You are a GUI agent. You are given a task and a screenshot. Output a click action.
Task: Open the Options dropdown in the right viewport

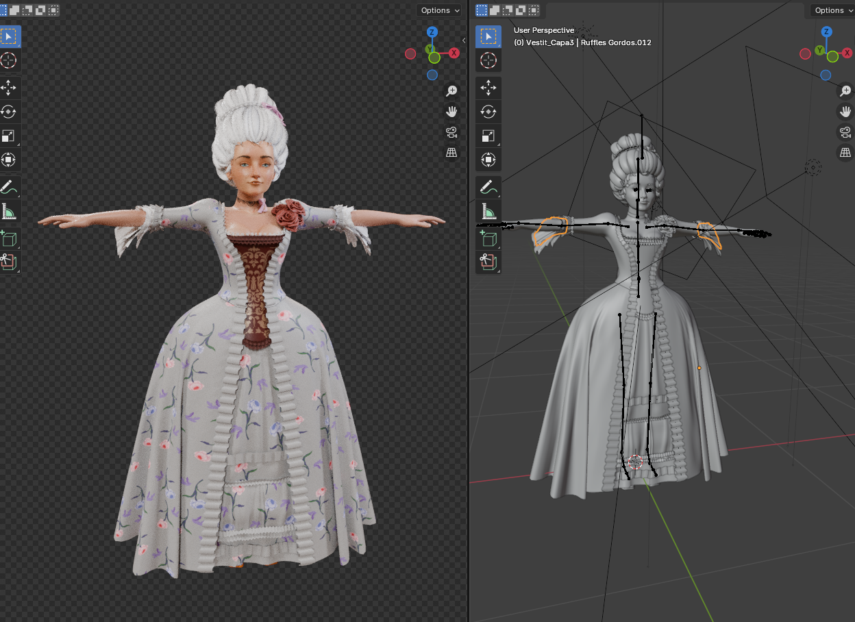tap(832, 10)
